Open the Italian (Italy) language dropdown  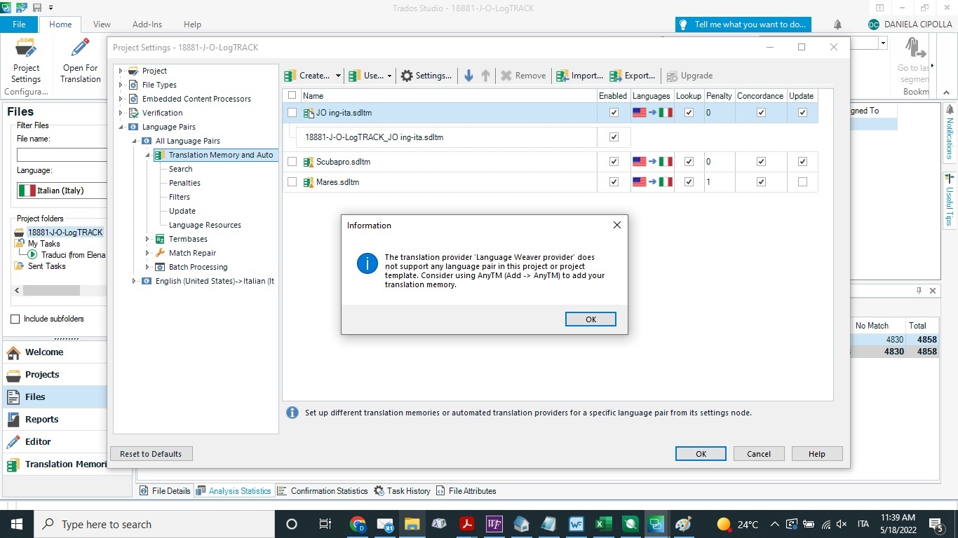pos(62,191)
